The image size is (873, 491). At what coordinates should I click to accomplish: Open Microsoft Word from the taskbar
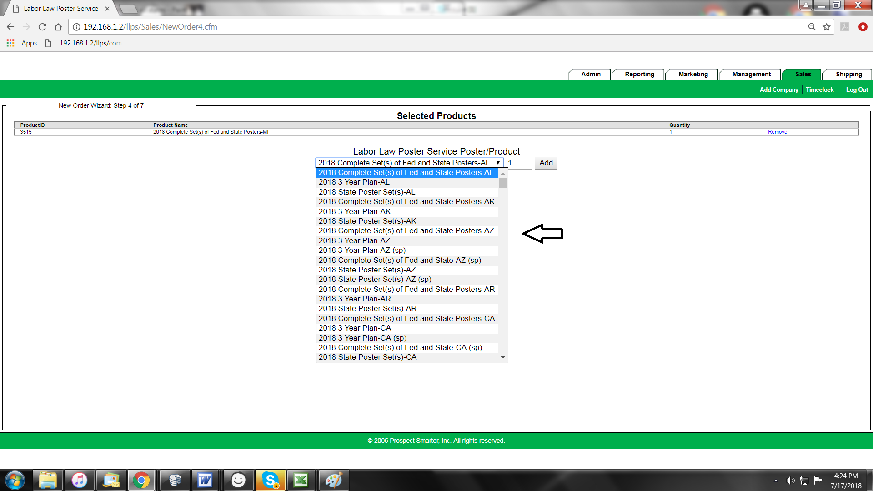(x=205, y=480)
